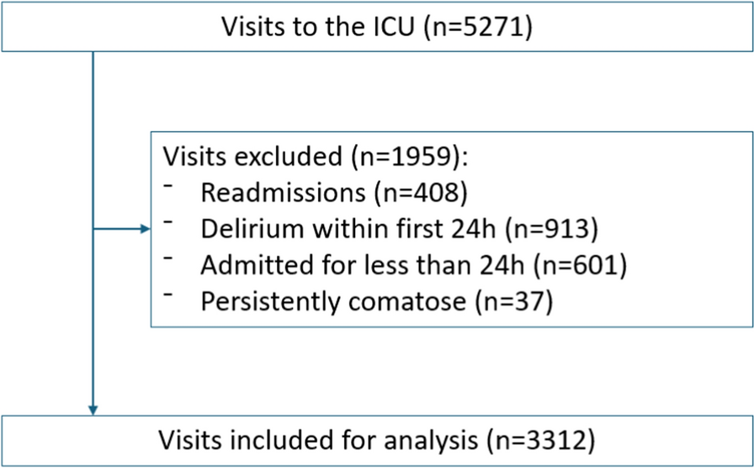The height and width of the screenshot is (468, 754).
Task: Click the dash bullet before Delirium
Action: pos(169,222)
